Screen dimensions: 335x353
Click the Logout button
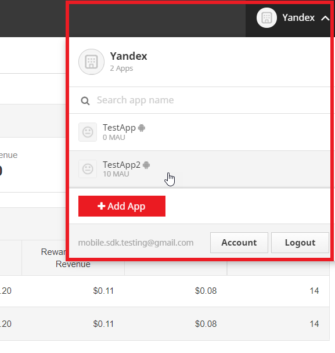[300, 243]
